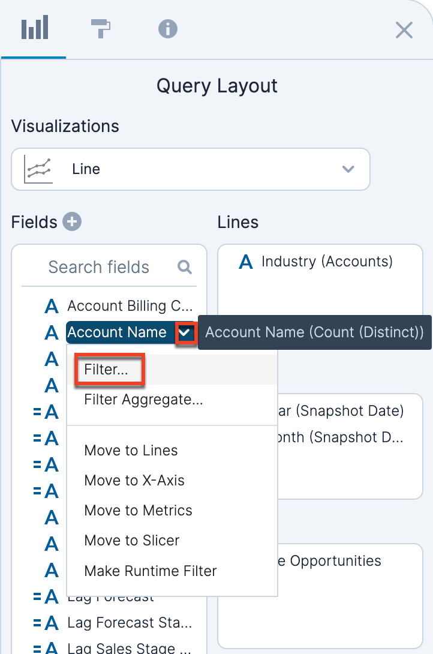Viewport: 433px width, 654px height.
Task: Choose Move to Lines
Action: point(131,451)
